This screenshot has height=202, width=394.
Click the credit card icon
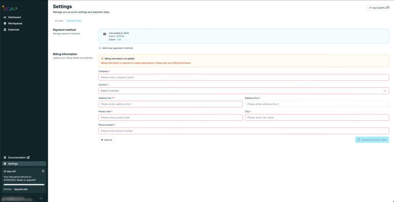click(x=105, y=34)
